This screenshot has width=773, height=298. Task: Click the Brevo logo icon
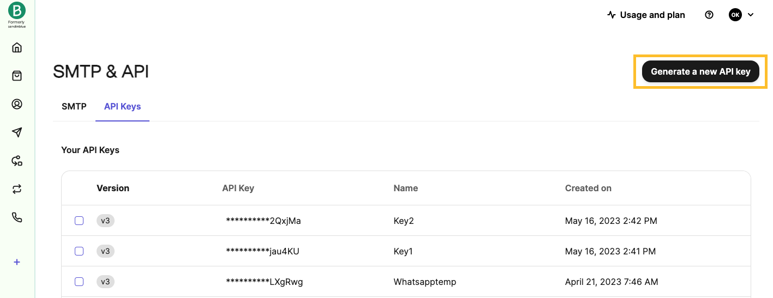[x=17, y=10]
